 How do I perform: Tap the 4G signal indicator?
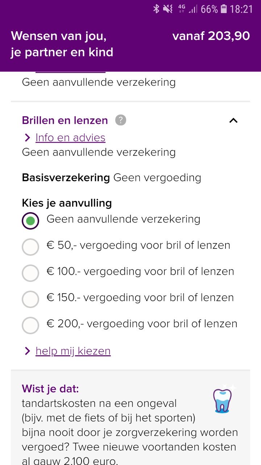[x=181, y=9]
